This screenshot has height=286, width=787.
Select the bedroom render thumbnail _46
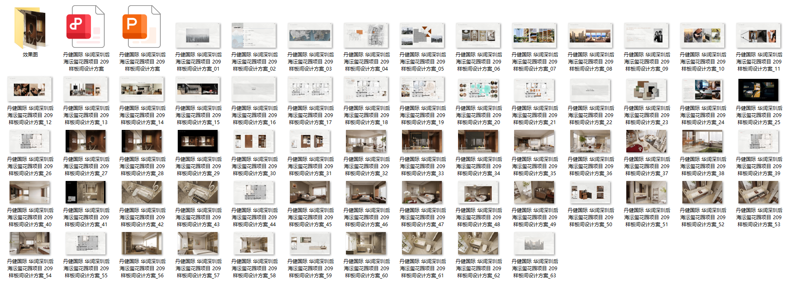tap(366, 192)
